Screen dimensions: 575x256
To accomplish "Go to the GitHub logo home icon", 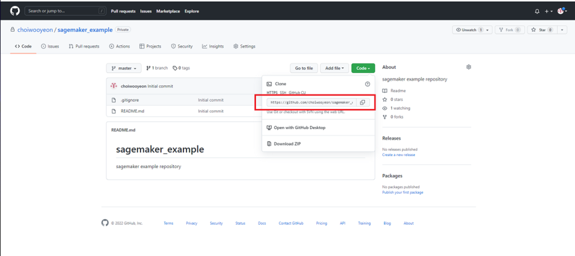I will click(15, 11).
